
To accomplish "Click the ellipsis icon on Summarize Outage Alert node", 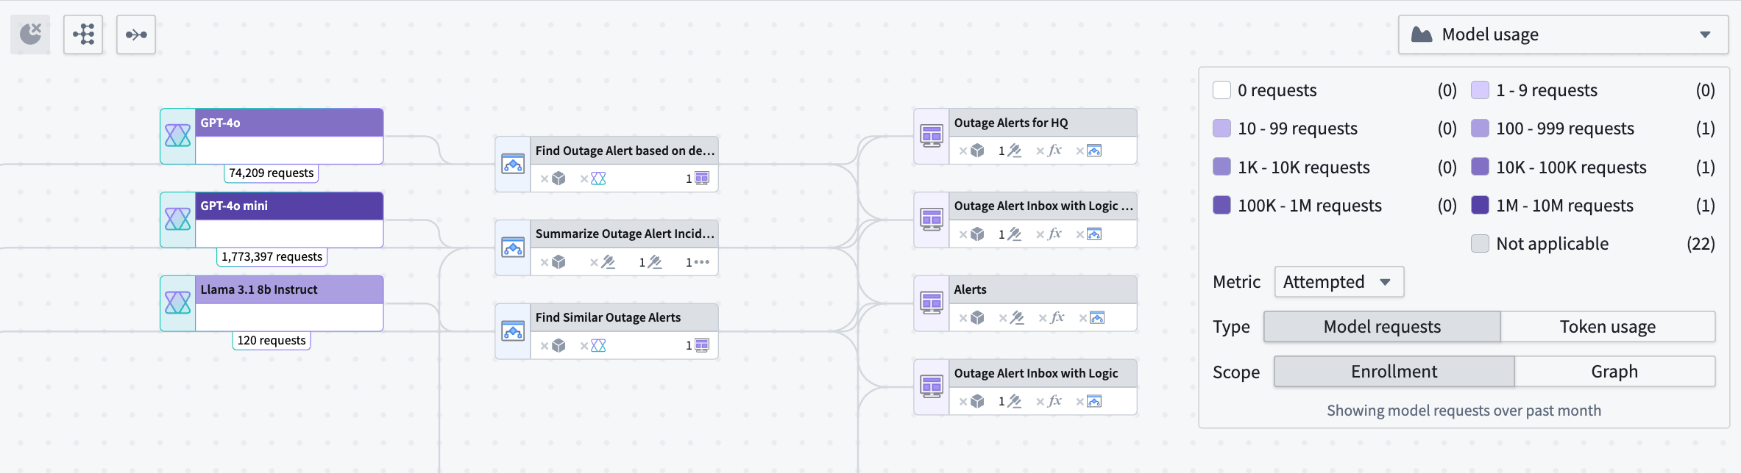I will [701, 262].
